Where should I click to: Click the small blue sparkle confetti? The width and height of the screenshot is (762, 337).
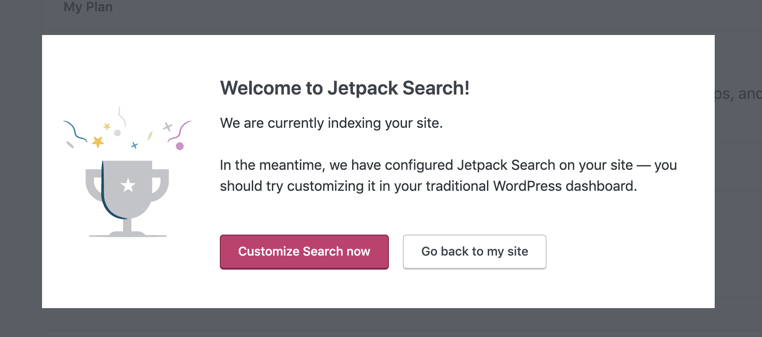134,145
